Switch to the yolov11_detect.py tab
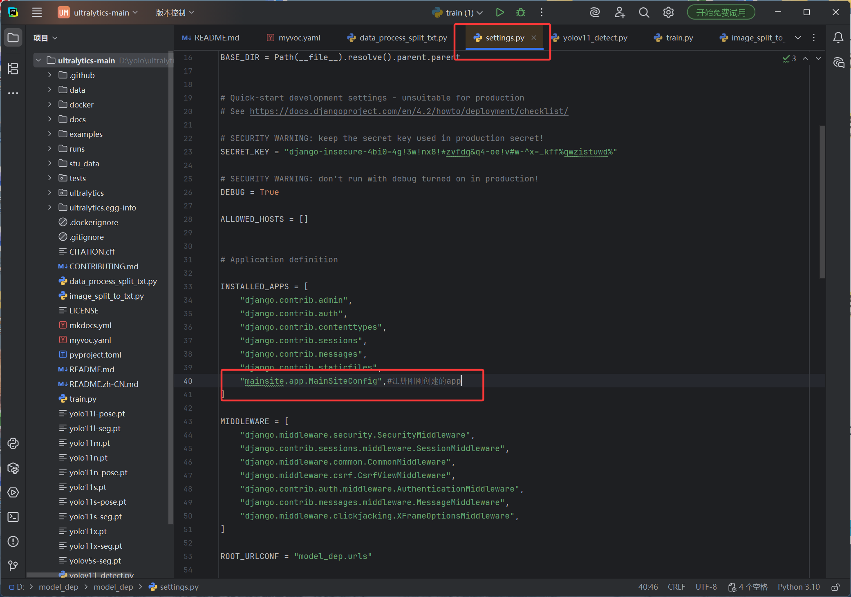Image resolution: width=851 pixels, height=597 pixels. [x=594, y=38]
